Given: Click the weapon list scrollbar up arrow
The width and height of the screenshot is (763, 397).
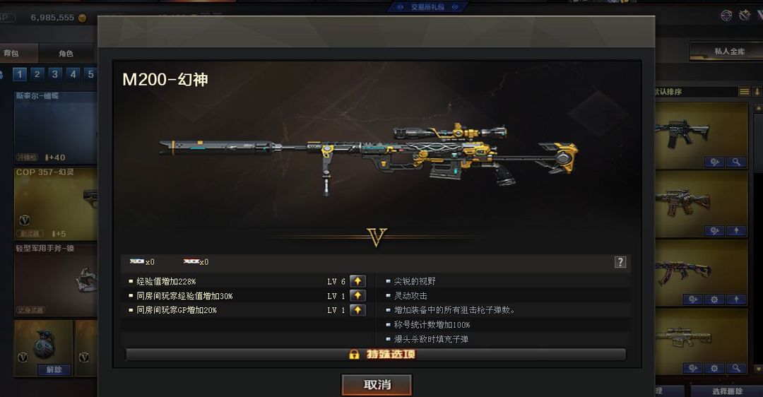Looking at the screenshot, I should pyautogui.click(x=758, y=107).
